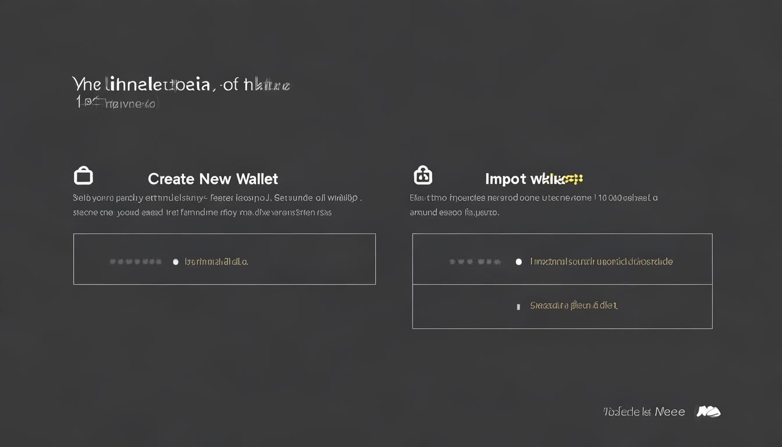
Task: Click the masked dots in the Import wallet box
Action: (x=475, y=262)
